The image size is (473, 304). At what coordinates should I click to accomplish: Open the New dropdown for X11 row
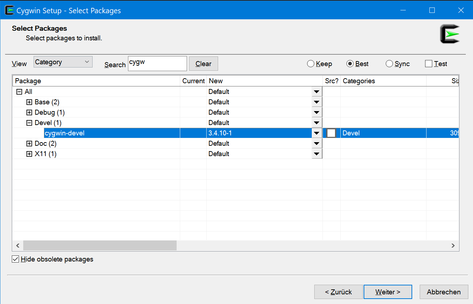[x=317, y=154]
